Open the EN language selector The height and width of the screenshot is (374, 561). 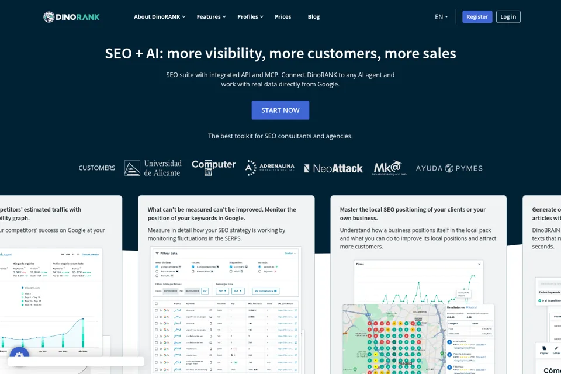[441, 17]
